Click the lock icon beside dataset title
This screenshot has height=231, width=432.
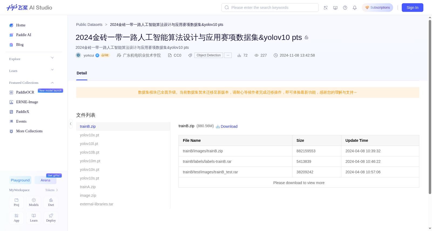click(x=306, y=37)
